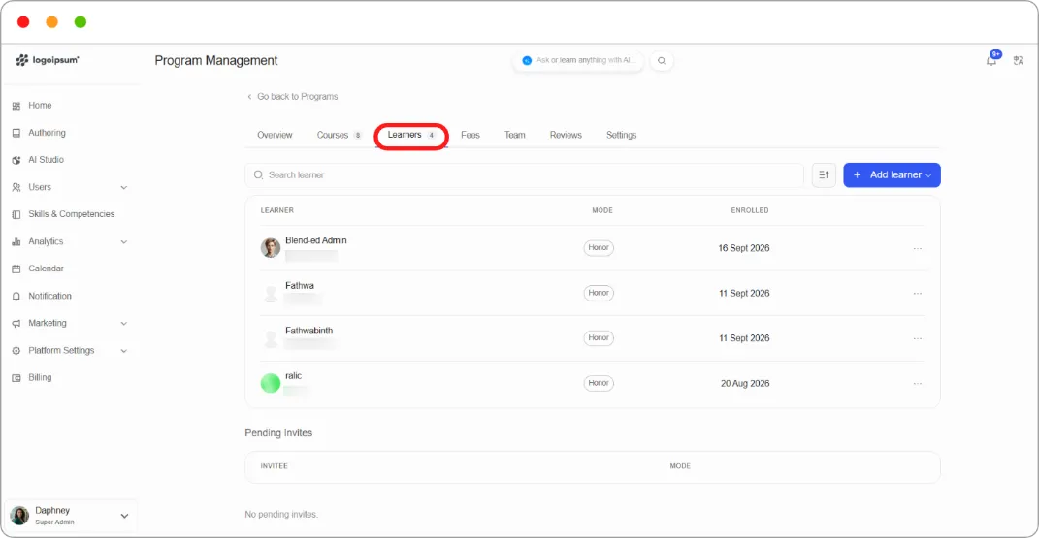This screenshot has height=538, width=1039.
Task: Open the Calendar sidebar item
Action: coord(46,268)
